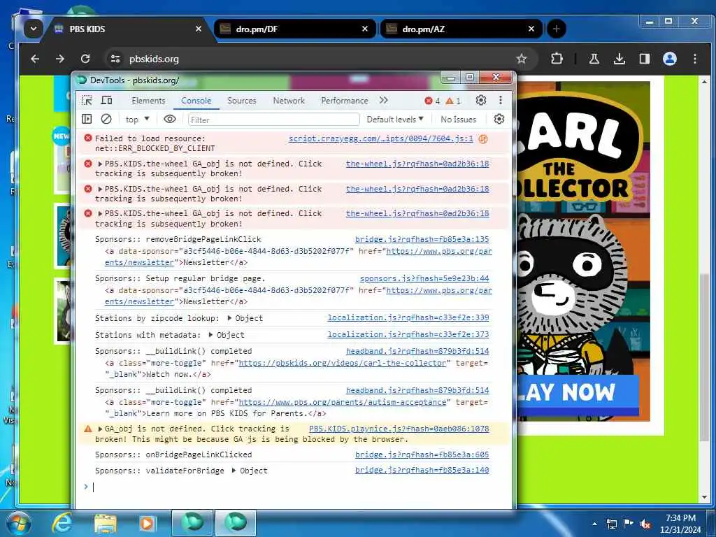This screenshot has height=537, width=716.
Task: Expand third PBS.KIDS.the-wheel error message
Action: coord(100,213)
